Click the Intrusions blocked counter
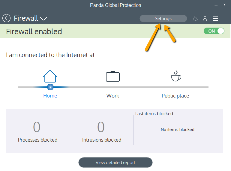Image resolution: width=231 pixels, height=171 pixels. tap(101, 127)
